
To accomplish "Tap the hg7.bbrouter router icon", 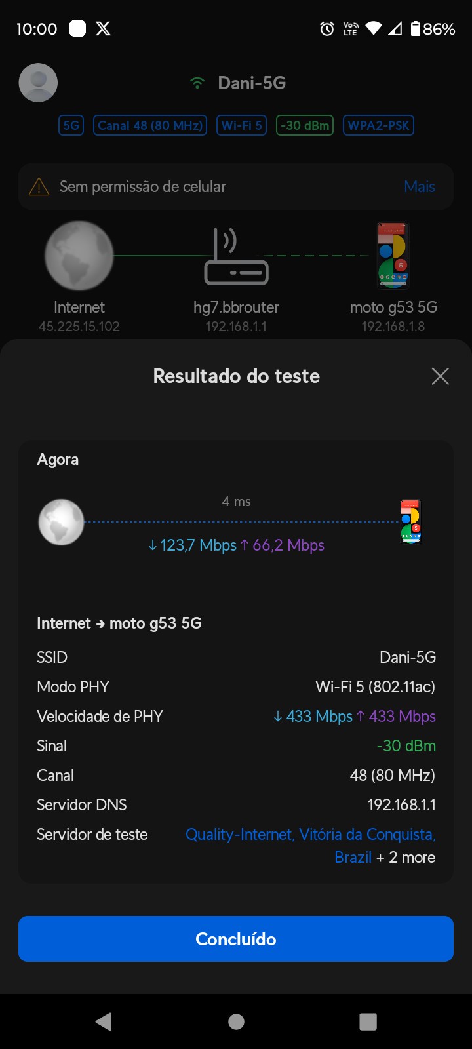I will pos(236,256).
